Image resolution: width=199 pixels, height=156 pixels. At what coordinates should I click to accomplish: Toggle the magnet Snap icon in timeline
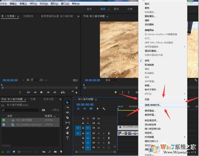click(85, 109)
